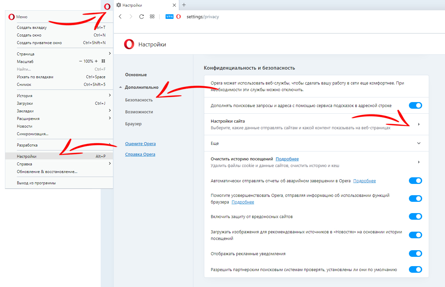Viewport: 445px width, 287px height.
Task: Reload the settings page
Action: pyautogui.click(x=141, y=17)
